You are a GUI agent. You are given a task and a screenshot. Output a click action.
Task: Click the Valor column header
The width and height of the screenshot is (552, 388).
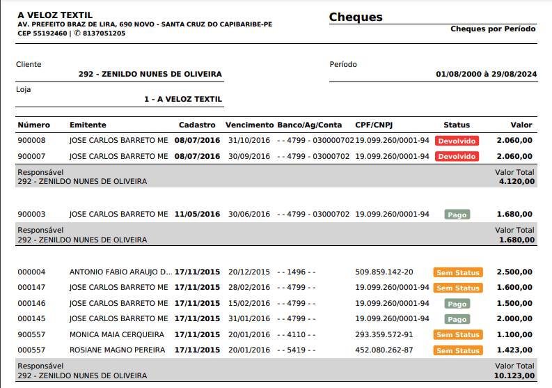point(521,125)
